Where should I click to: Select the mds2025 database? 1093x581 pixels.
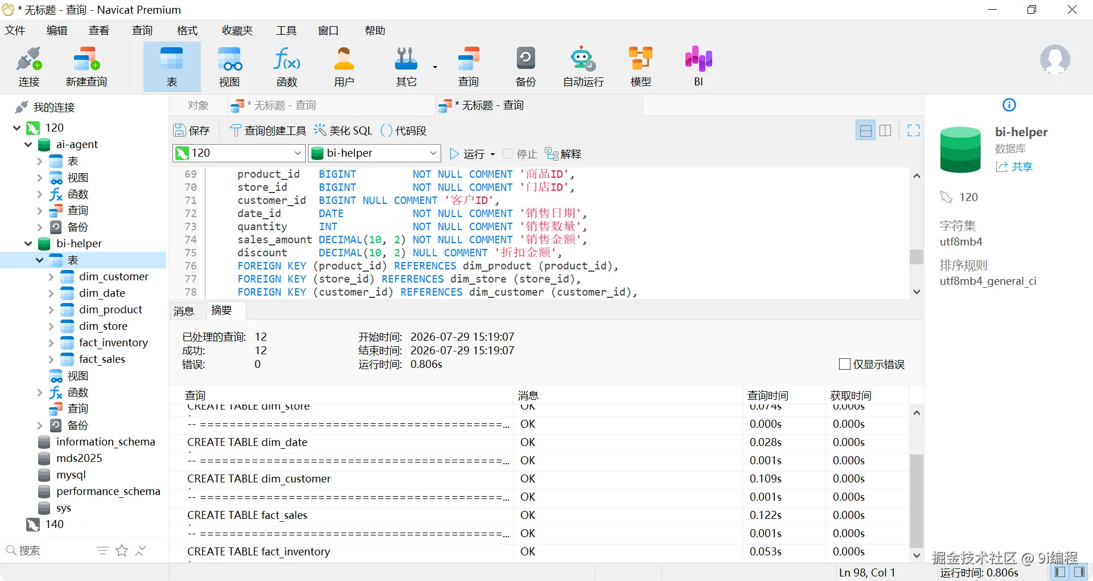click(x=79, y=458)
